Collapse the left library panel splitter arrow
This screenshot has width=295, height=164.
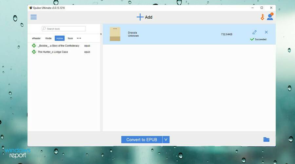101,34
